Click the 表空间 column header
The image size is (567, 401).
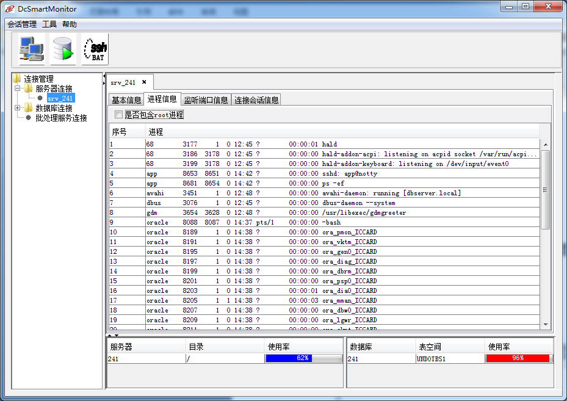[450, 347]
